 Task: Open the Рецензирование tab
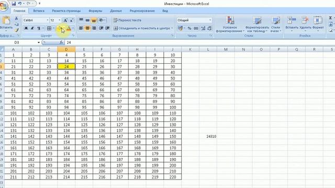pos(142,10)
